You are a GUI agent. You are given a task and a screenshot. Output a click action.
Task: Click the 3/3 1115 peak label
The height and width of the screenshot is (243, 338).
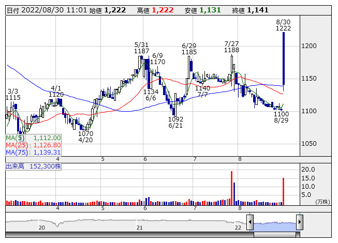pos(13,94)
